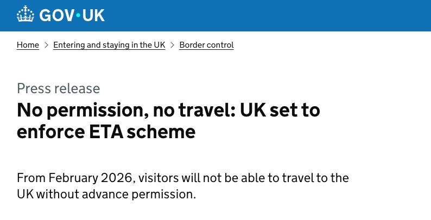This screenshot has width=431, height=220.
Task: Click the chevron after Home breadcrumb
Action: [46, 45]
